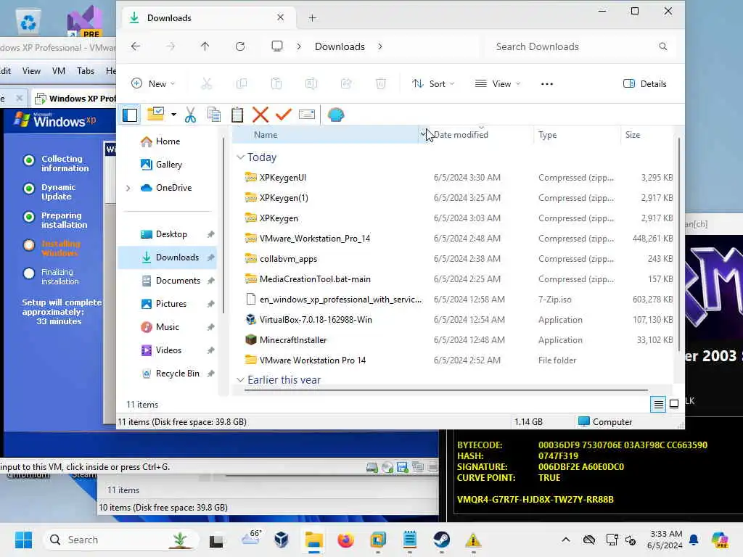
Task: Sort by Size column header
Action: [x=646, y=134]
